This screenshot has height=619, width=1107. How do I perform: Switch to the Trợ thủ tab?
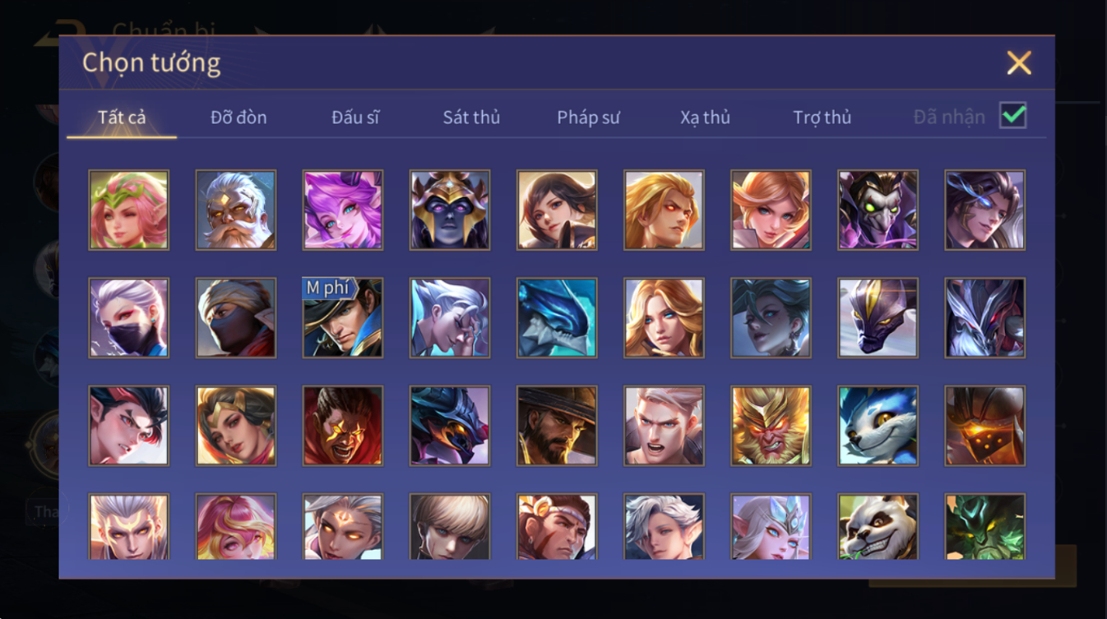[x=822, y=118]
